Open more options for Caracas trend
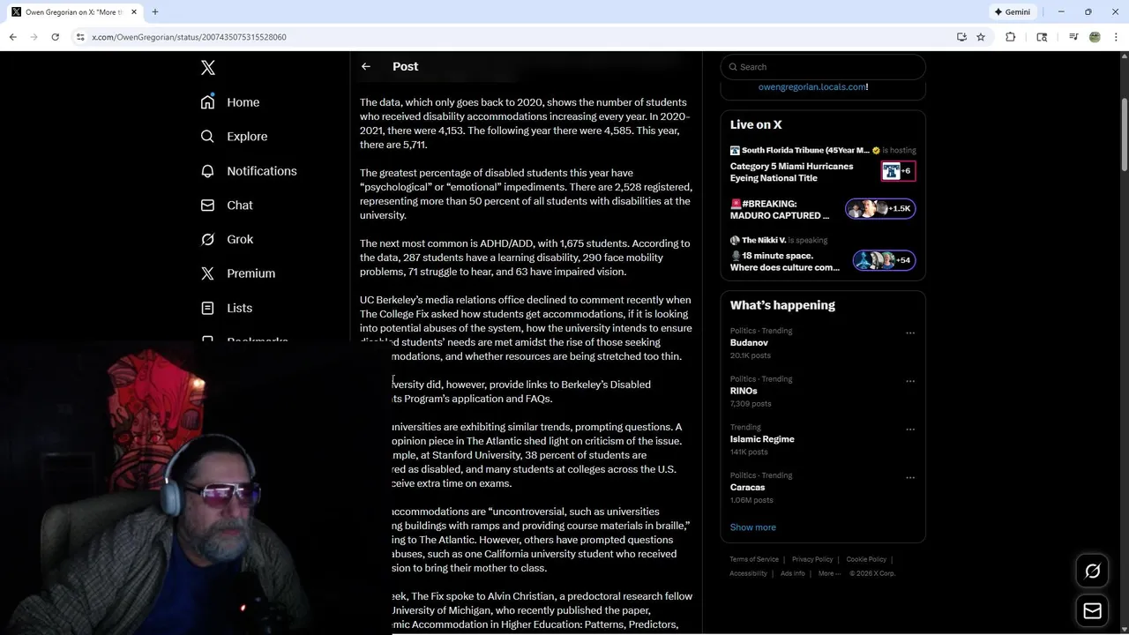1129x635 pixels. pos(910,478)
